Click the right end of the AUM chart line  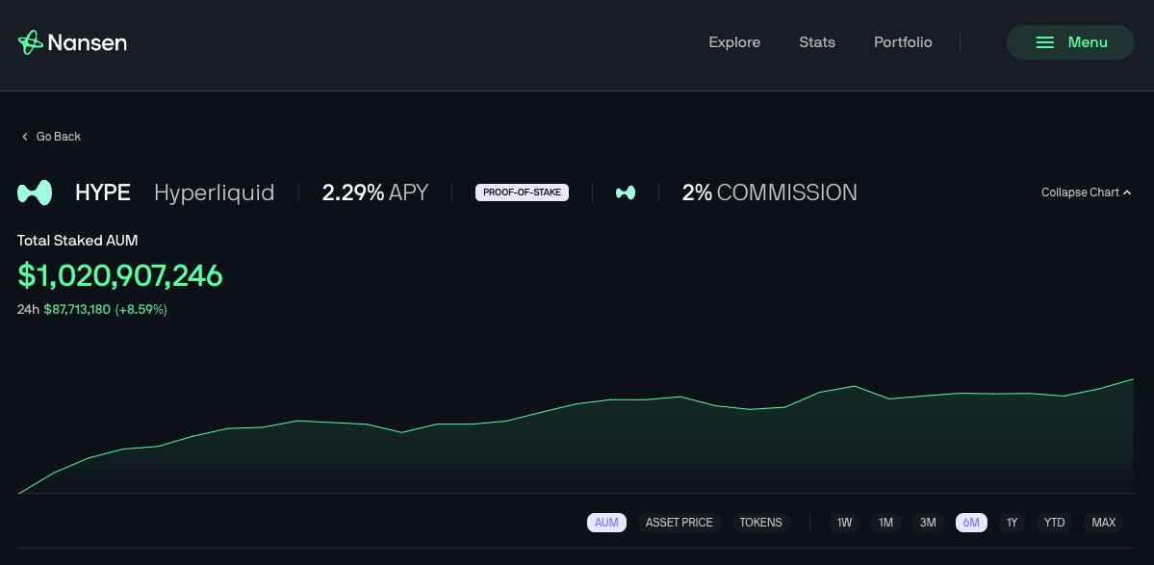[x=1133, y=379]
